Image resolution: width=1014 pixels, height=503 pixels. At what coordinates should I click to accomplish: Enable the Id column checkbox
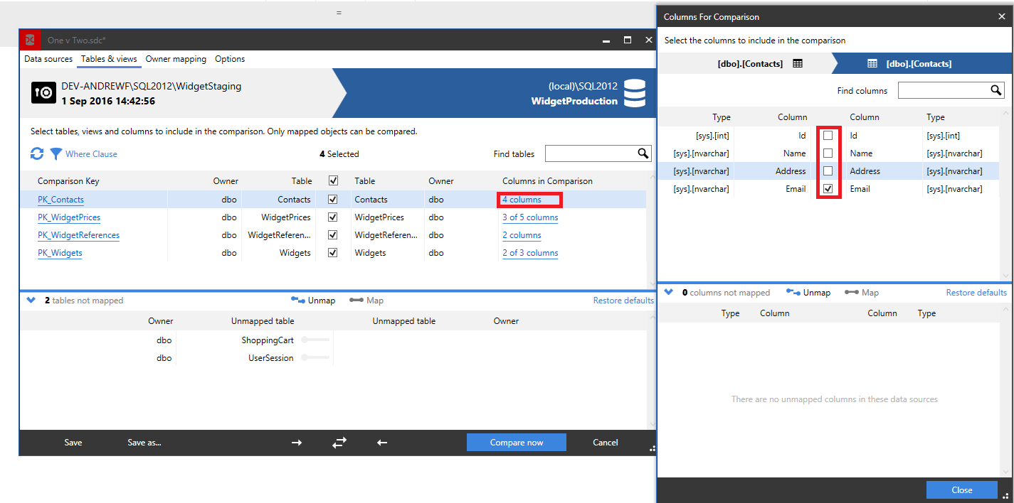coord(828,135)
